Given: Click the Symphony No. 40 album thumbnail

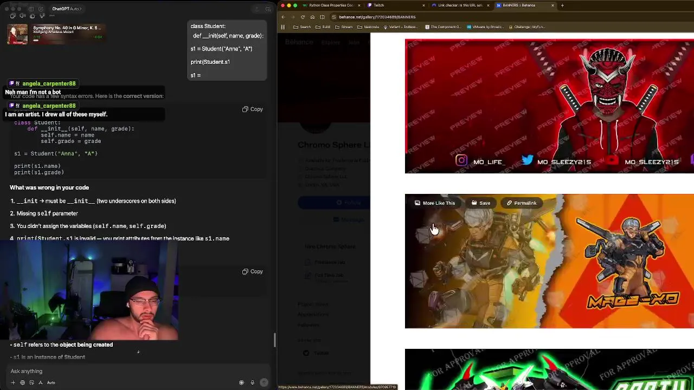Looking at the screenshot, I should click(x=17, y=34).
